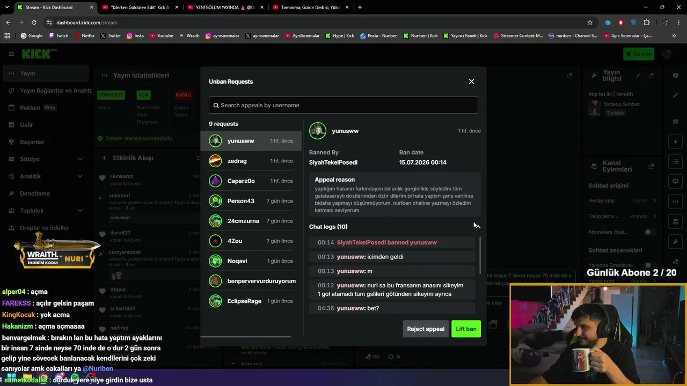Open a new browser tab
This screenshot has width=687, height=386.
click(x=360, y=8)
